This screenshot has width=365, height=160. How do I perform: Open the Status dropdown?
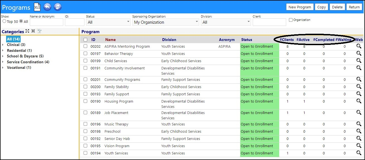pos(108,22)
